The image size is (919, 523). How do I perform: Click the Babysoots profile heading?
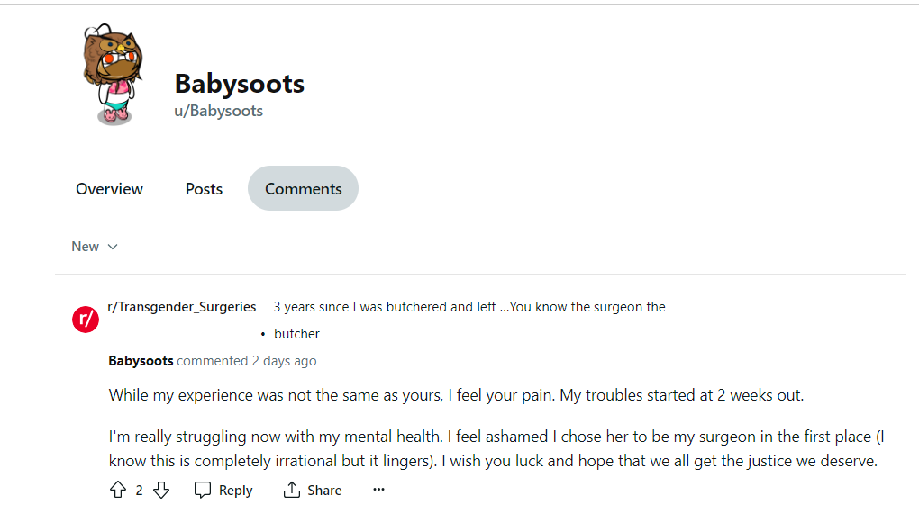click(x=239, y=84)
